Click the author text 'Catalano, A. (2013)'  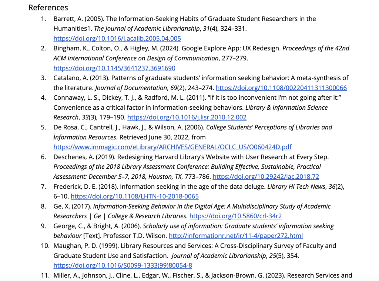click(x=81, y=78)
